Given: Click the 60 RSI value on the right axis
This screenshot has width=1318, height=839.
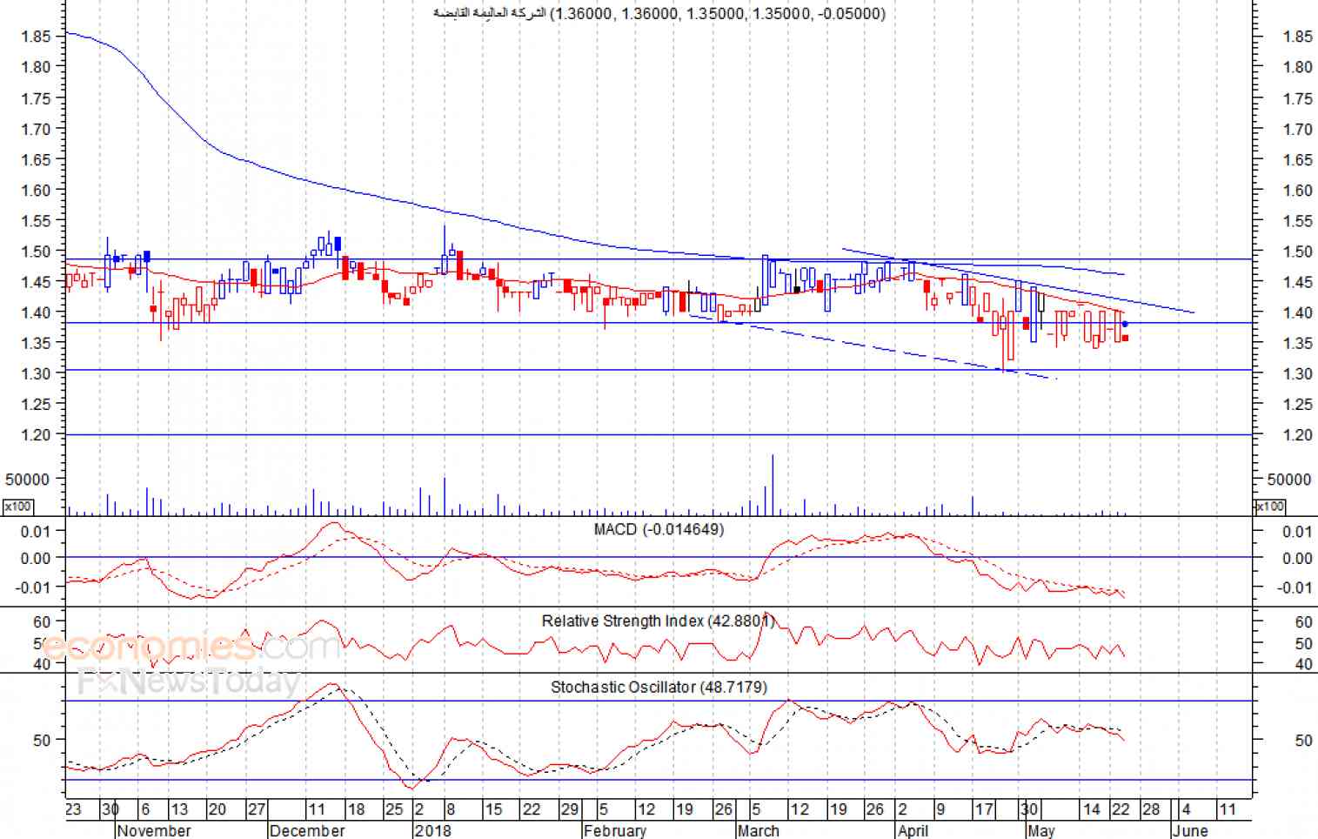Looking at the screenshot, I should [1303, 621].
